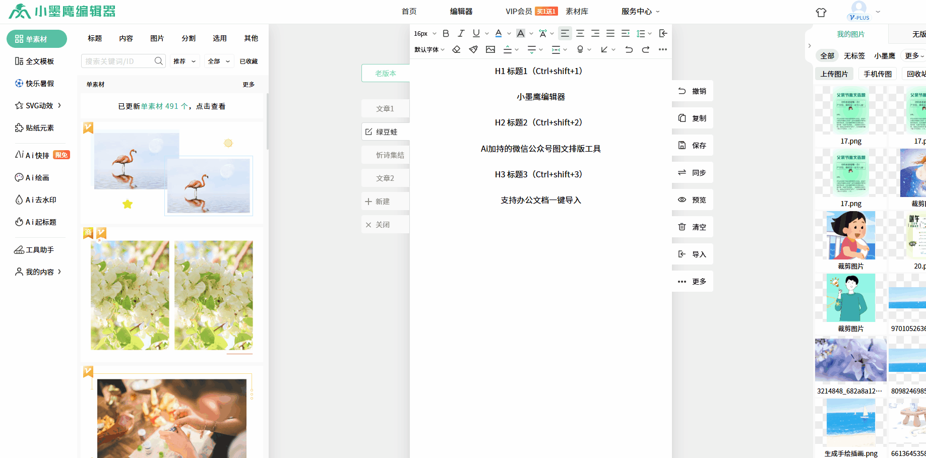Open Ai绘画 in the left sidebar
This screenshot has height=458, width=926.
32,177
